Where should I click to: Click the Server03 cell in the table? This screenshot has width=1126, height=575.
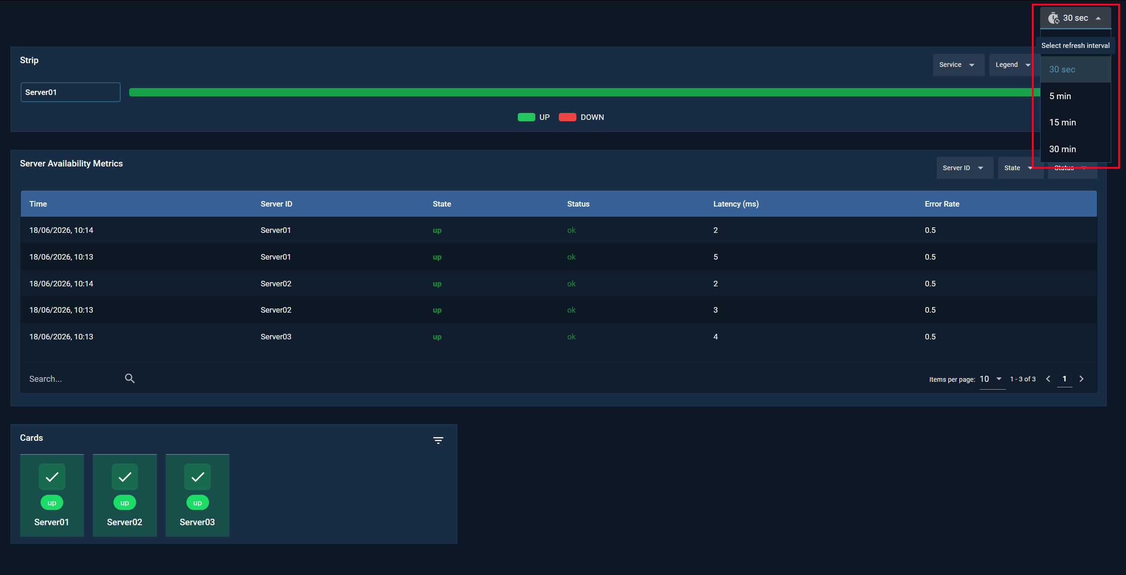[276, 337]
